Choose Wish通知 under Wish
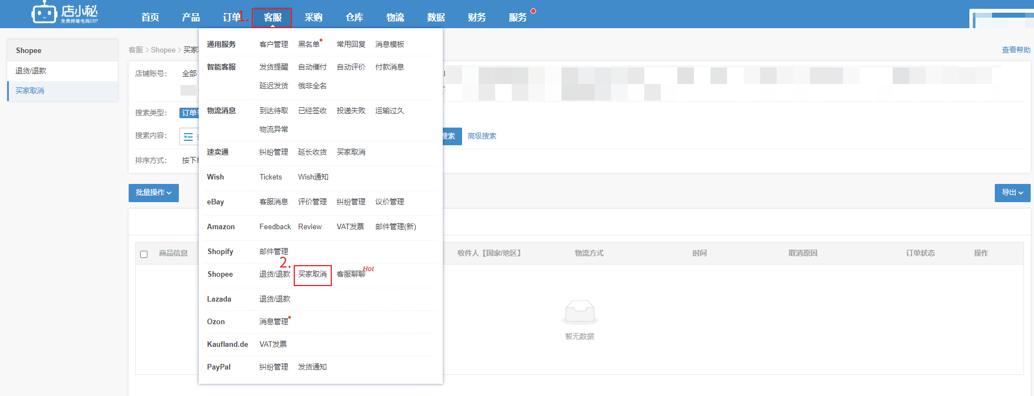 (x=313, y=177)
